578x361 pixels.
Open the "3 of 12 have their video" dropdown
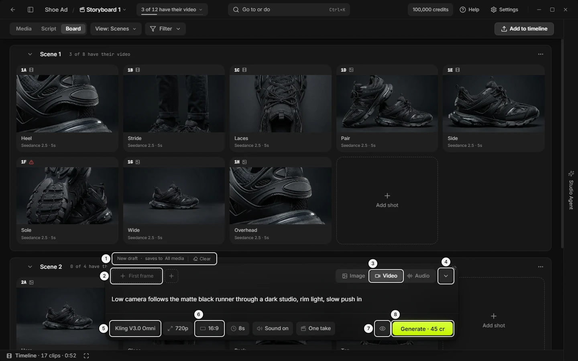click(x=172, y=10)
